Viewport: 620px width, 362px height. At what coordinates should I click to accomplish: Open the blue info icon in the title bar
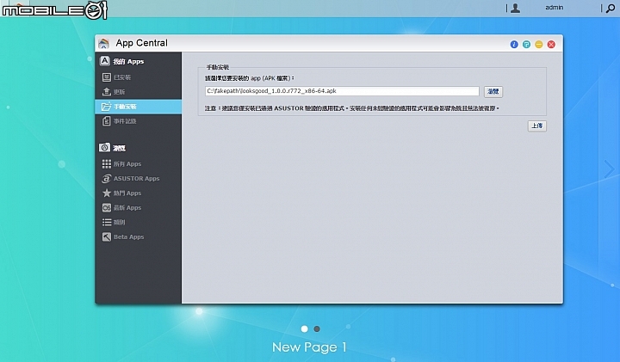tap(514, 44)
